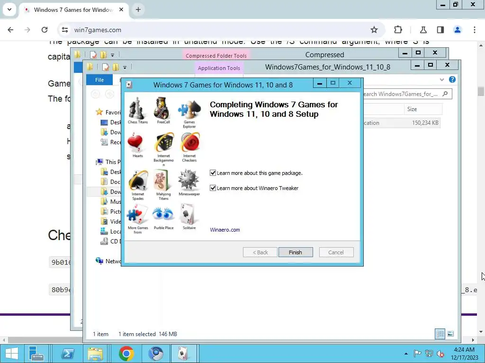Viewport: 485px width, 363px height.
Task: Open Server Manager from taskbar
Action: 36,354
